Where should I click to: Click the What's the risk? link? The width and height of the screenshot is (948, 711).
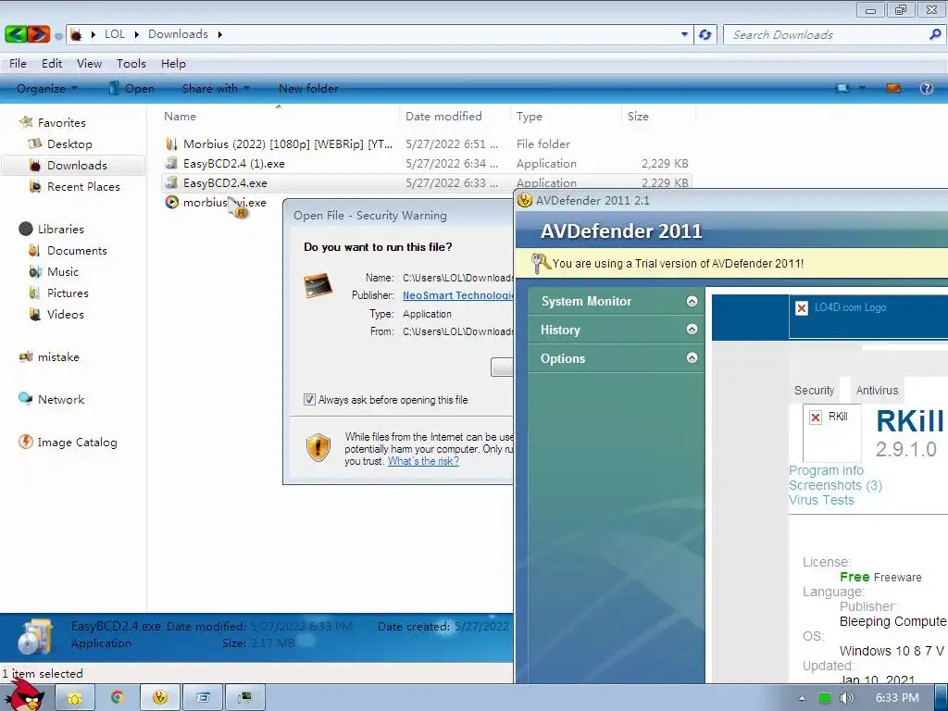pos(423,461)
